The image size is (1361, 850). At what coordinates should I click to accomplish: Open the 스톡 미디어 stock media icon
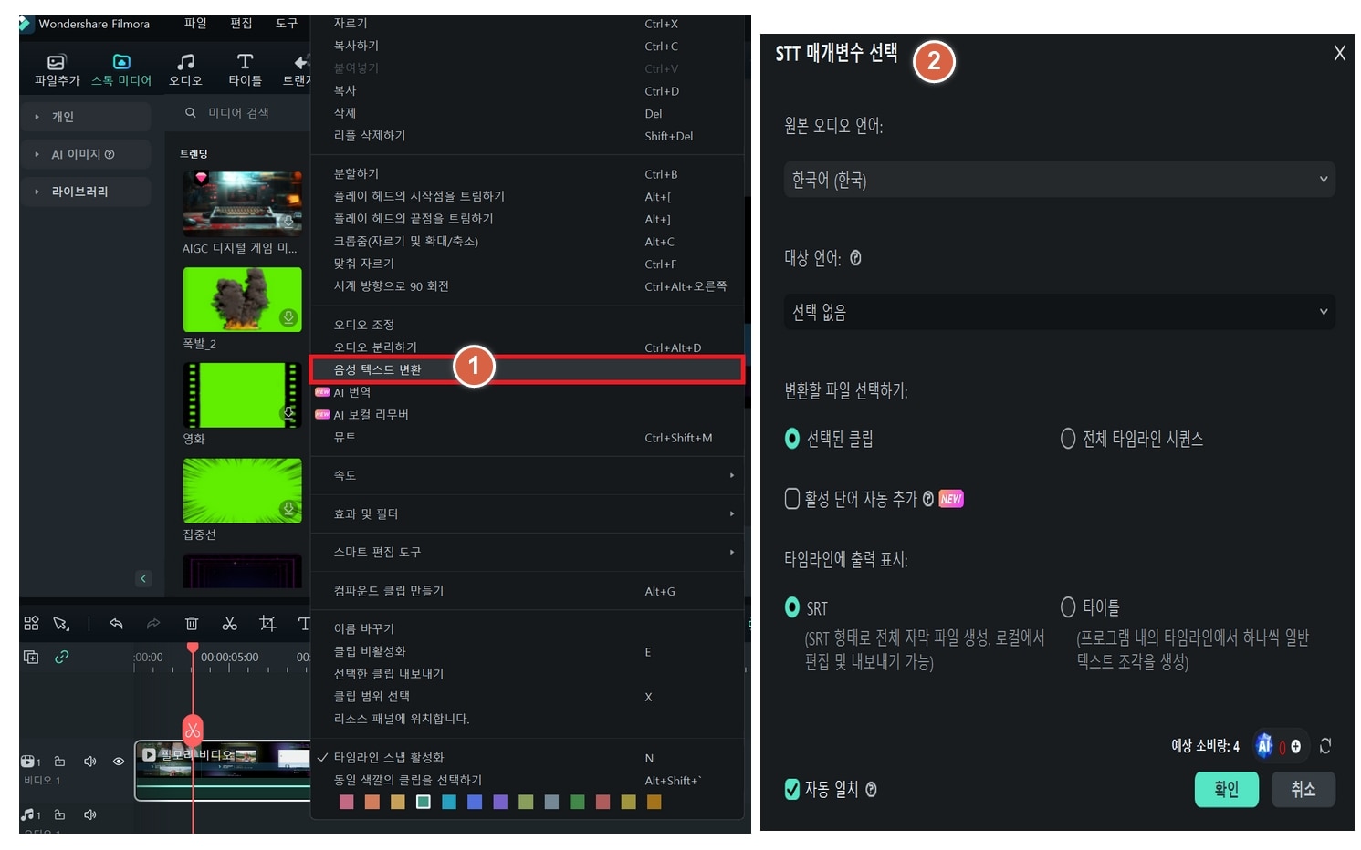point(121,62)
